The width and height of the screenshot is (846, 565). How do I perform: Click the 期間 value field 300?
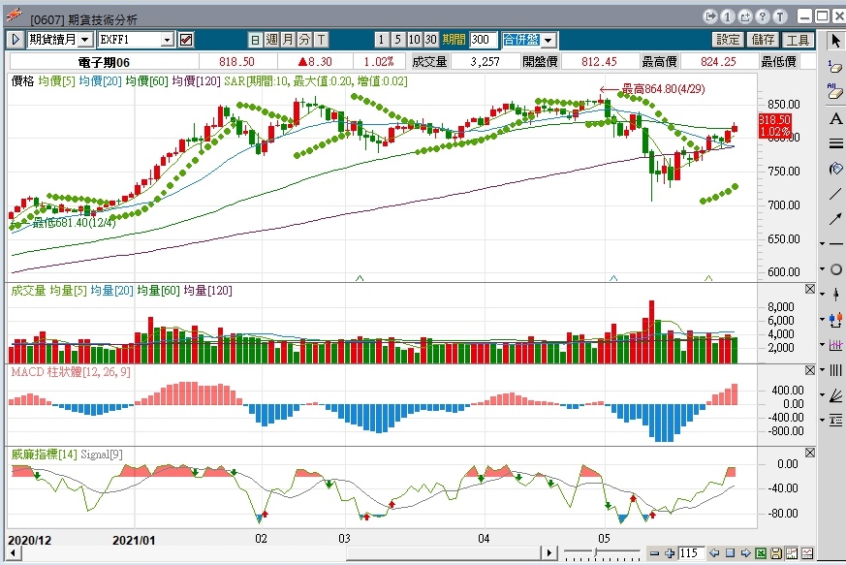coord(483,40)
